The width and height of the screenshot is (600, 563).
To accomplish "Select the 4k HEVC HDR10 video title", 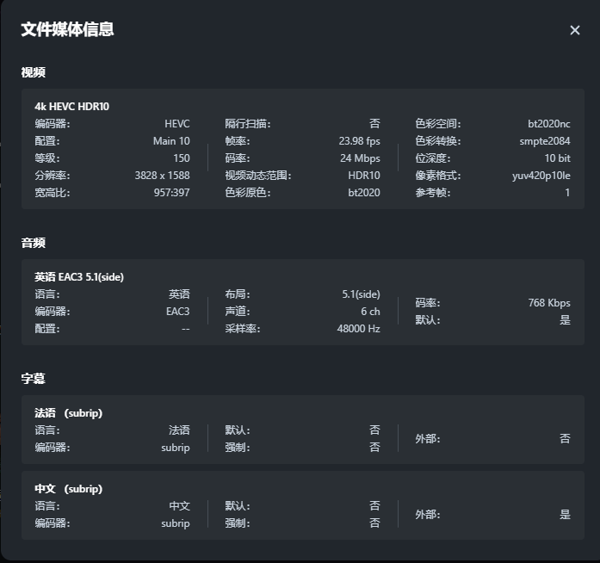I will (71, 107).
